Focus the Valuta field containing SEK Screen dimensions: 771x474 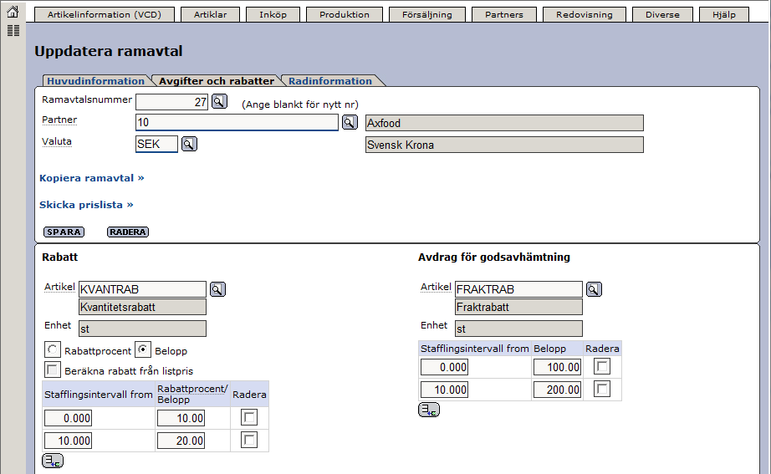click(156, 144)
